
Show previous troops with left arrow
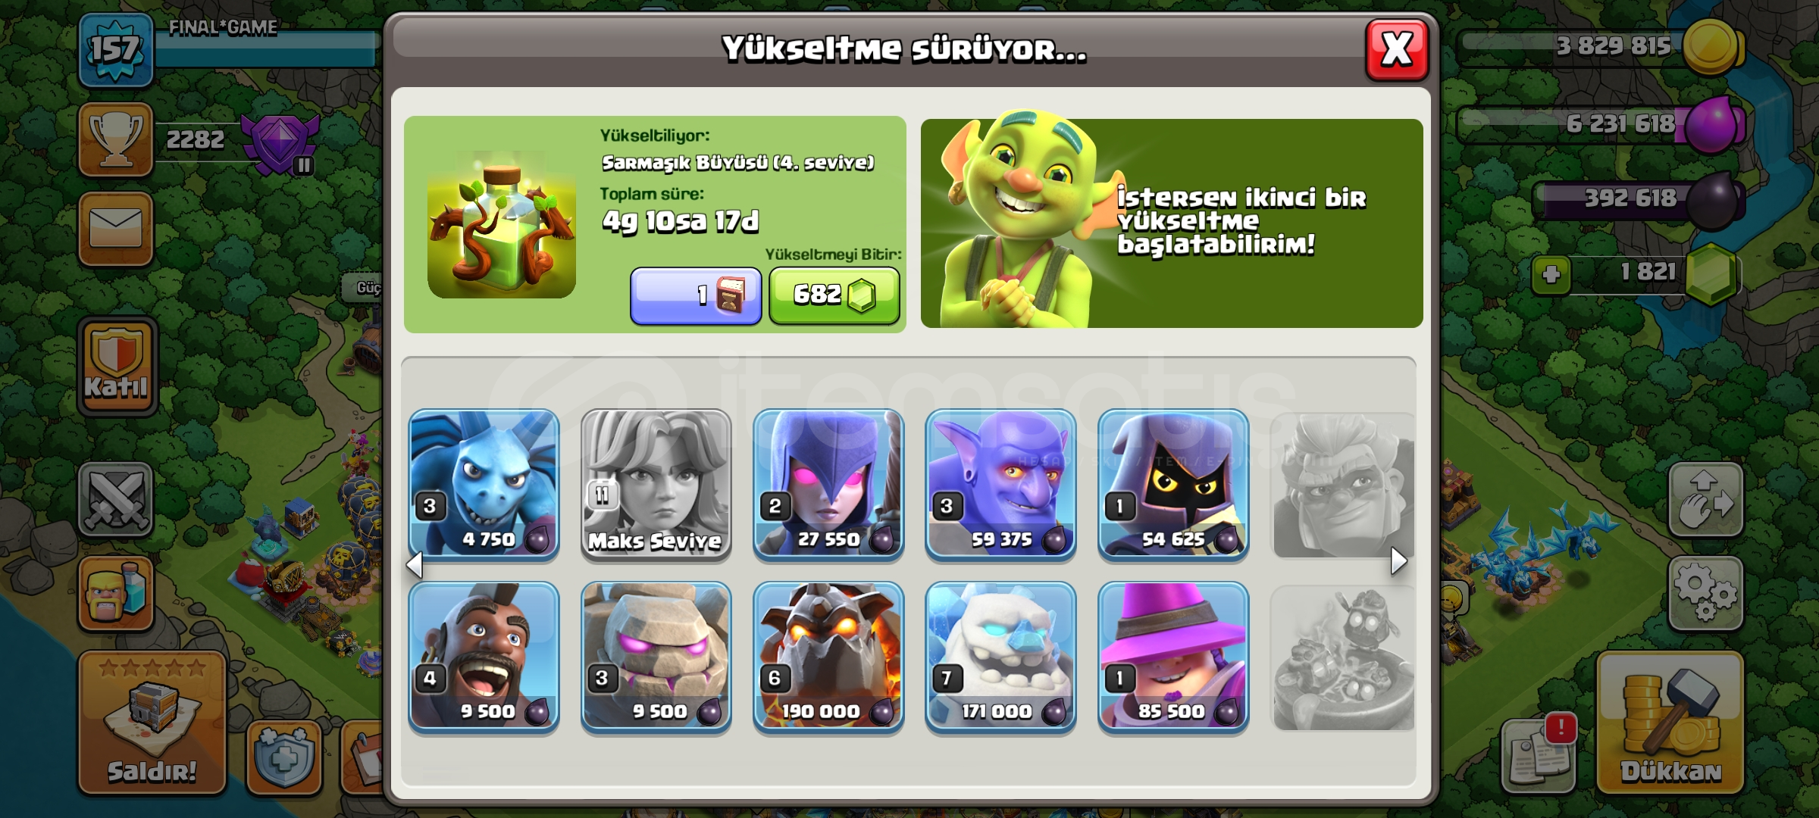coord(415,564)
